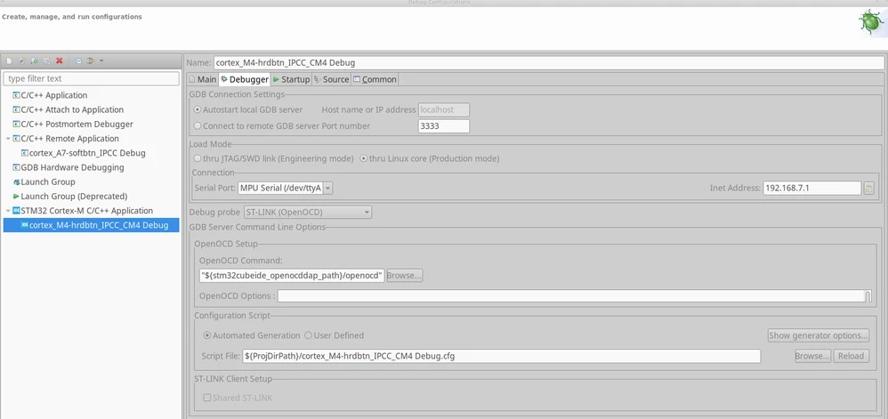Image resolution: width=888 pixels, height=419 pixels.
Task: Select C/C++ Remote Application entry
Action: [66, 139]
